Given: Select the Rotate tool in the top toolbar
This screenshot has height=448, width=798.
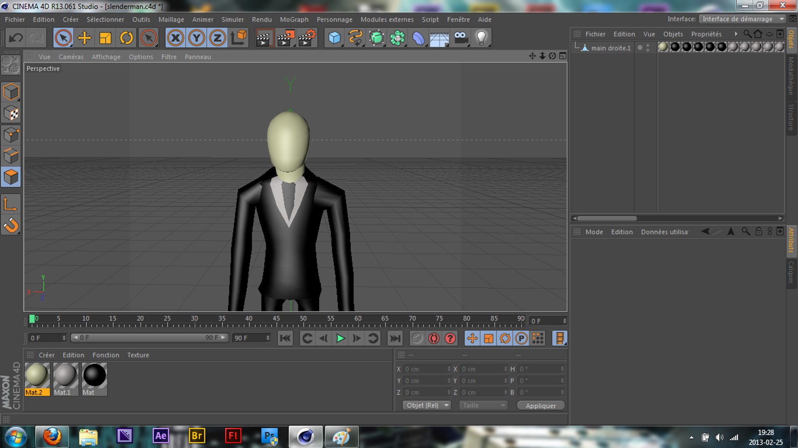Looking at the screenshot, I should coord(127,38).
